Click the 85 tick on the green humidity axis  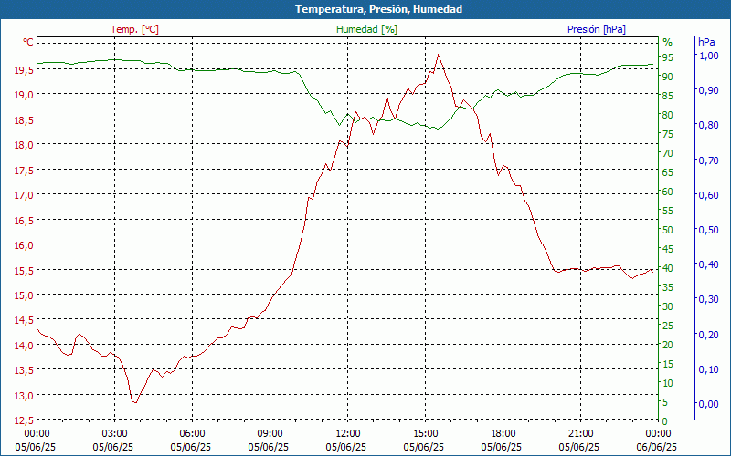(667, 97)
